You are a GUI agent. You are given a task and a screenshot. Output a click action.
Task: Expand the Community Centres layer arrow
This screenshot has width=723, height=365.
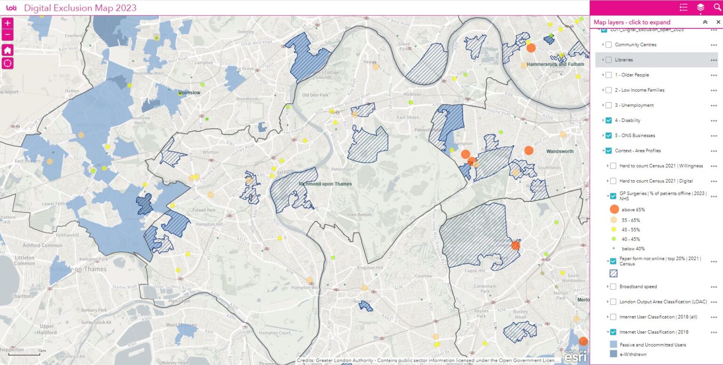pos(603,45)
